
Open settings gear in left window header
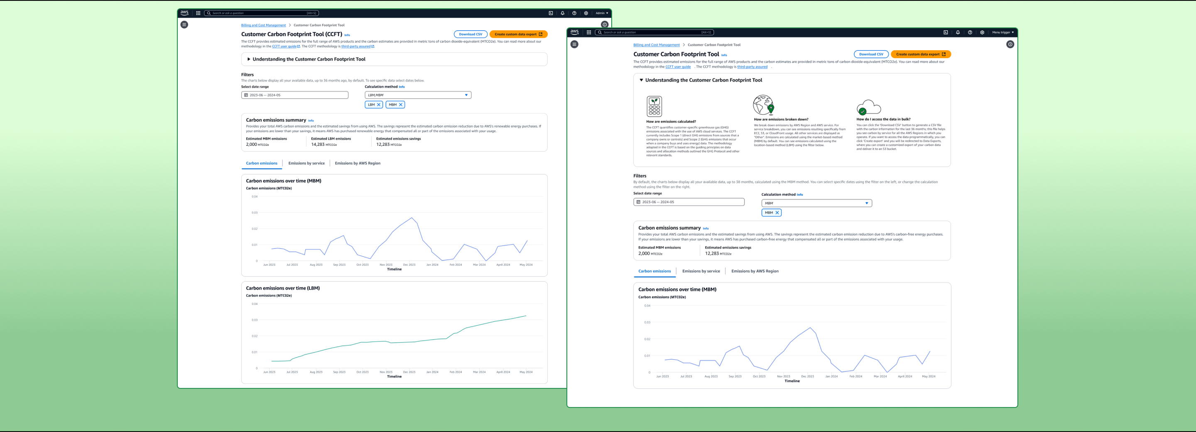point(586,13)
